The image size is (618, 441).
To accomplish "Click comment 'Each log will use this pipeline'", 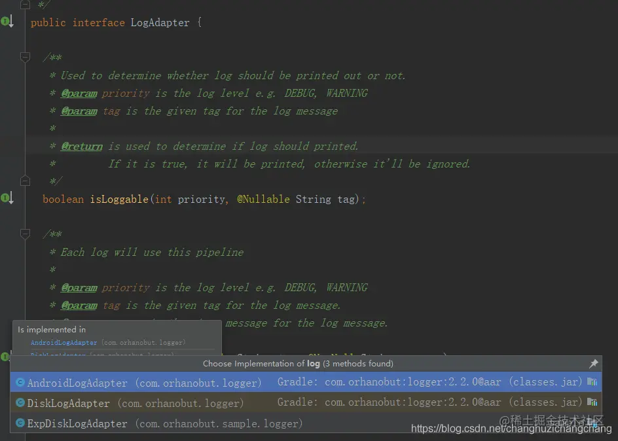I will pyautogui.click(x=152, y=252).
